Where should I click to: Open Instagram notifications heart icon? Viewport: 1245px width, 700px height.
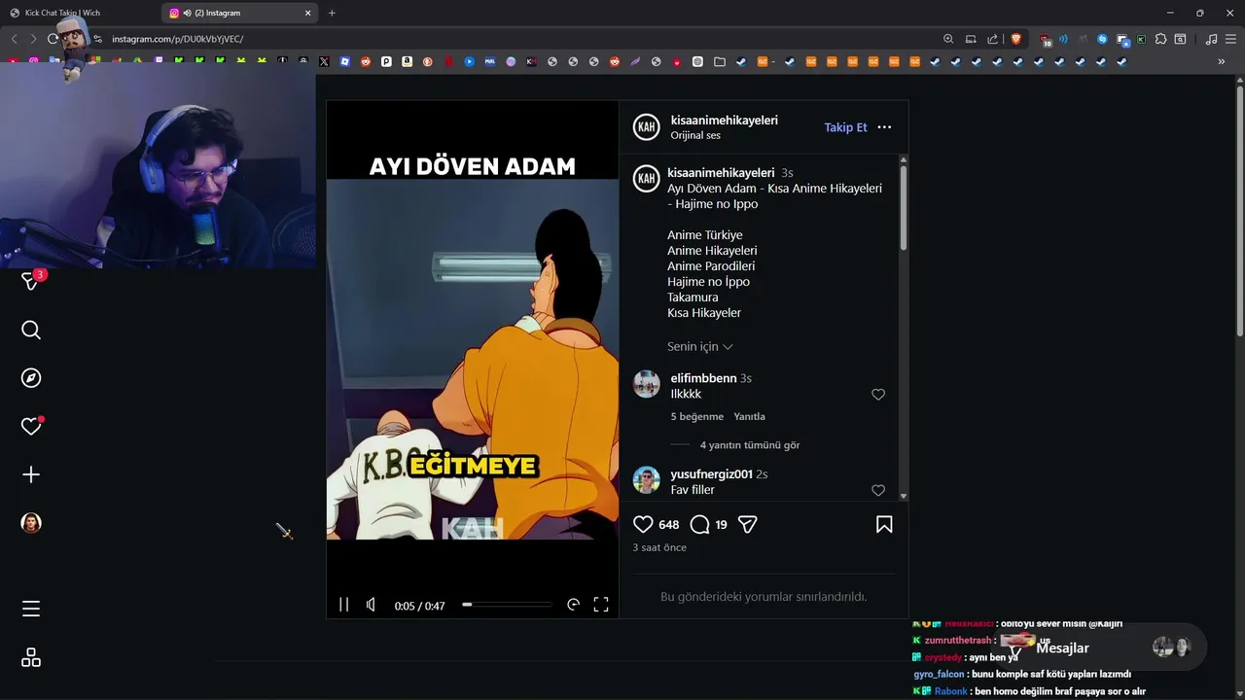click(31, 426)
